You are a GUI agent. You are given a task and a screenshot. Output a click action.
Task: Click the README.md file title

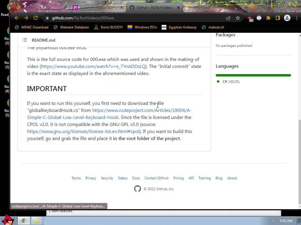(x=44, y=40)
